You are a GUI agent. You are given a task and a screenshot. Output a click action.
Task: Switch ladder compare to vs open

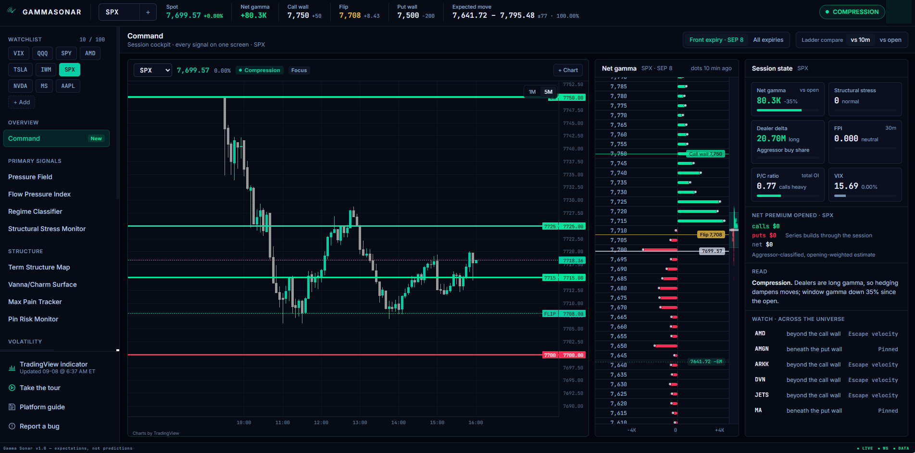pyautogui.click(x=890, y=40)
